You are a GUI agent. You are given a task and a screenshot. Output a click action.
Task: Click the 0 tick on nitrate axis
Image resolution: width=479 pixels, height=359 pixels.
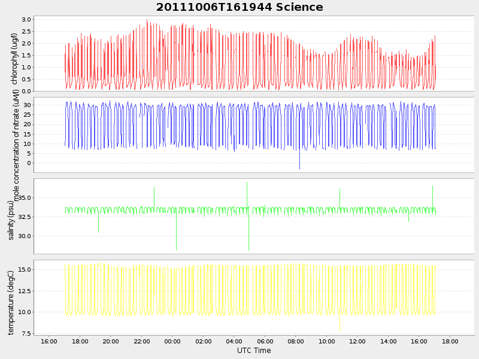pyautogui.click(x=29, y=163)
